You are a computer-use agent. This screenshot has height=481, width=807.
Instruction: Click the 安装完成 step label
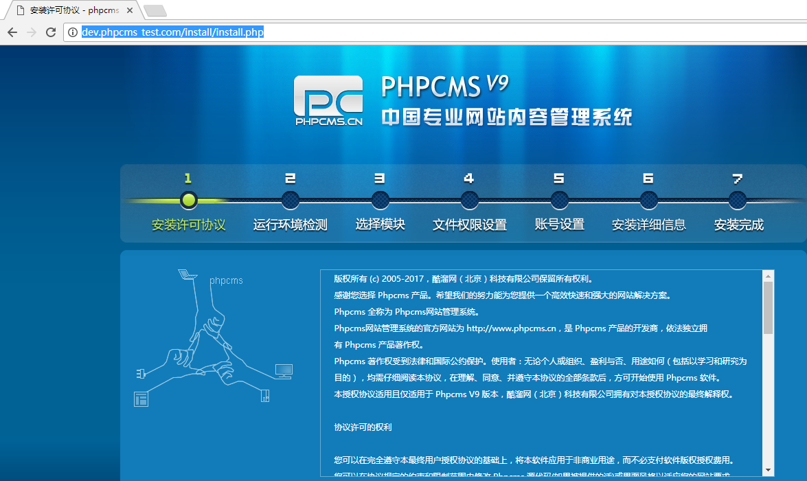coord(738,225)
